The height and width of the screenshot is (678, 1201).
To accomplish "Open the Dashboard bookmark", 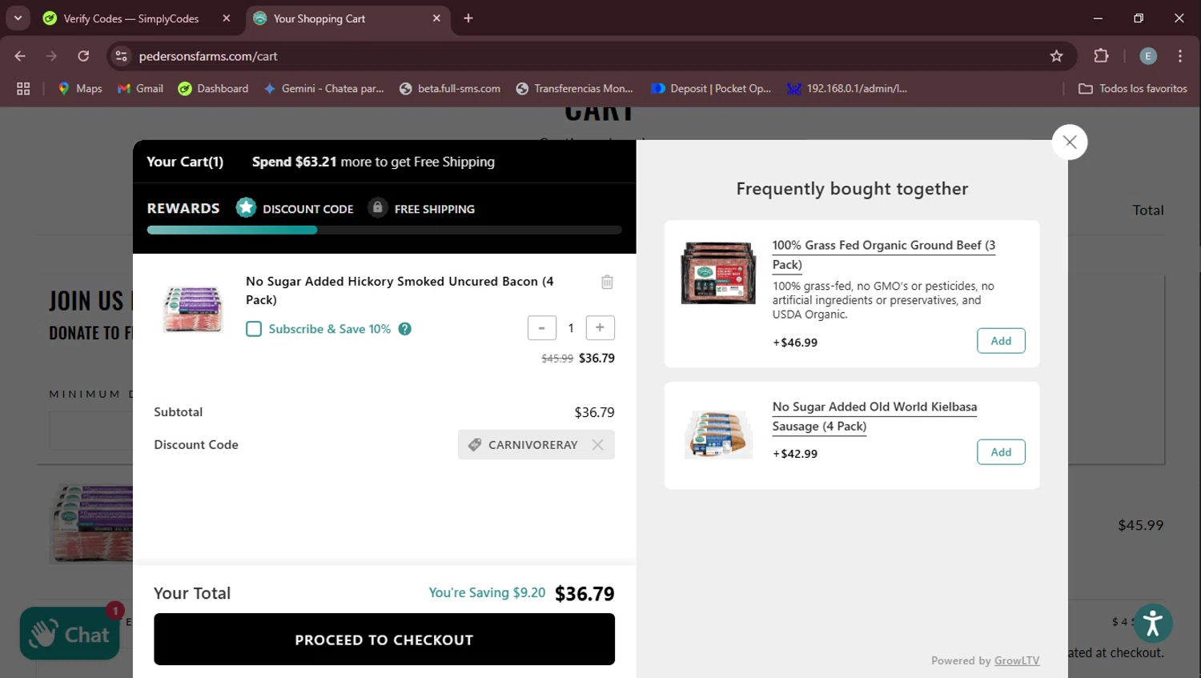I will [x=213, y=89].
